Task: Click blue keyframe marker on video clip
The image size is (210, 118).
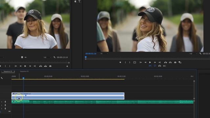Action: pyautogui.click(x=26, y=95)
